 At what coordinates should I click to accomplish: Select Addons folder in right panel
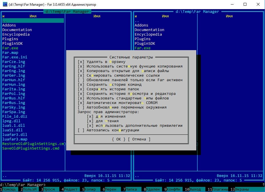(141, 25)
